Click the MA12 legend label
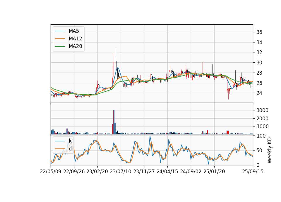 coord(75,39)
